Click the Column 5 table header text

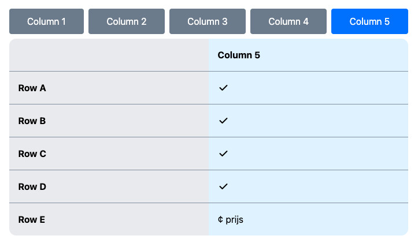point(239,55)
